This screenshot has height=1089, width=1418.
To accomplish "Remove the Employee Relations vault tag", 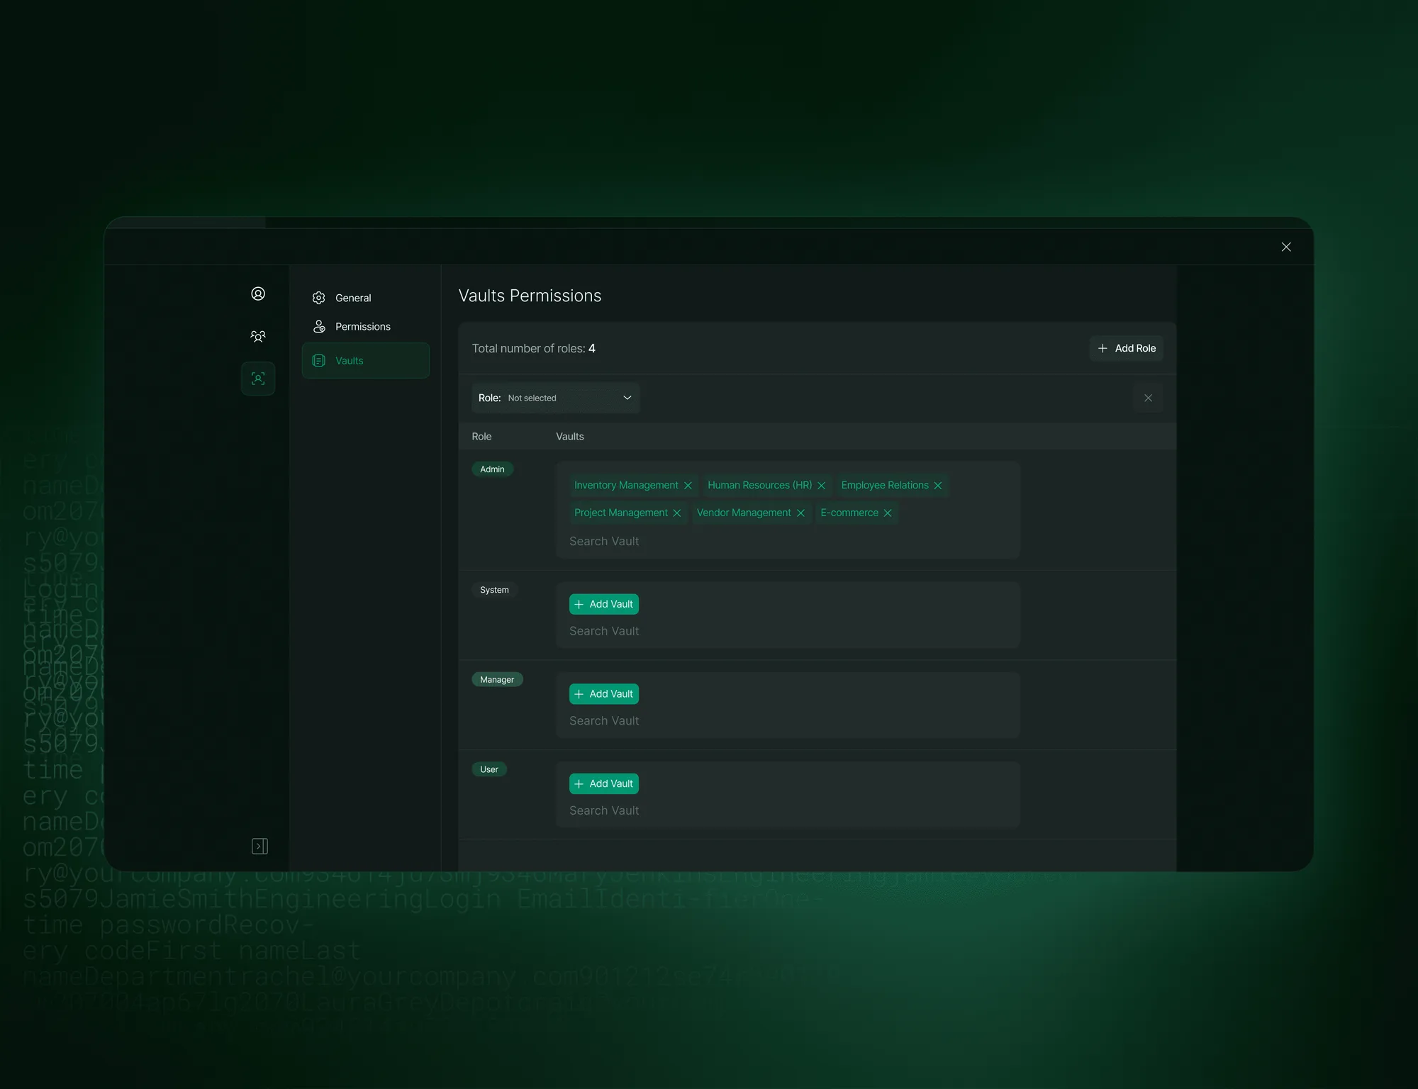I will [x=937, y=486].
